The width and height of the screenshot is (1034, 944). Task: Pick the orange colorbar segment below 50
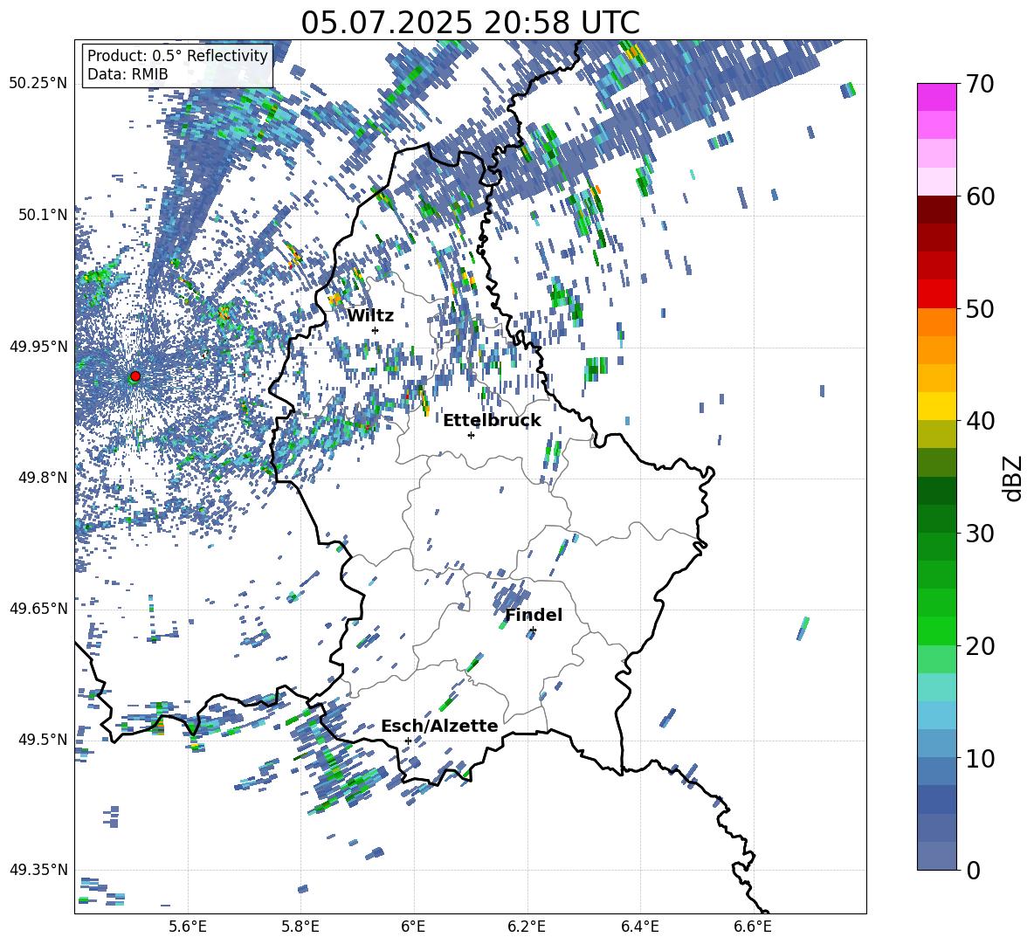(936, 322)
